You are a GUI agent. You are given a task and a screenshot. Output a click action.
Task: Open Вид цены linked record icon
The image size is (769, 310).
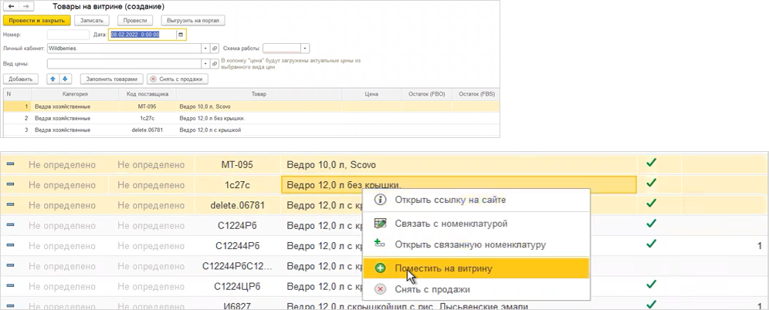pos(214,64)
